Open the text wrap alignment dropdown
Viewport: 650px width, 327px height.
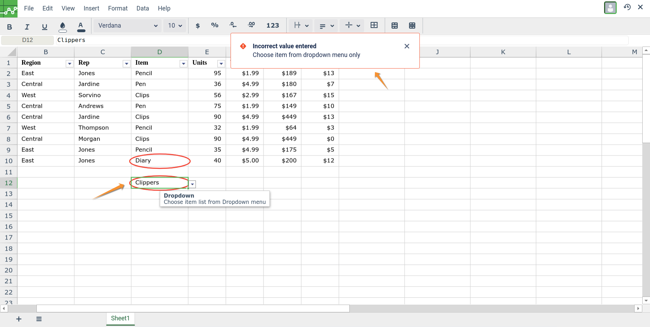(x=327, y=26)
